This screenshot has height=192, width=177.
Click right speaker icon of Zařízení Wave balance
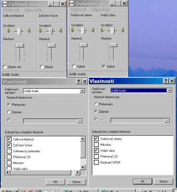point(61,31)
